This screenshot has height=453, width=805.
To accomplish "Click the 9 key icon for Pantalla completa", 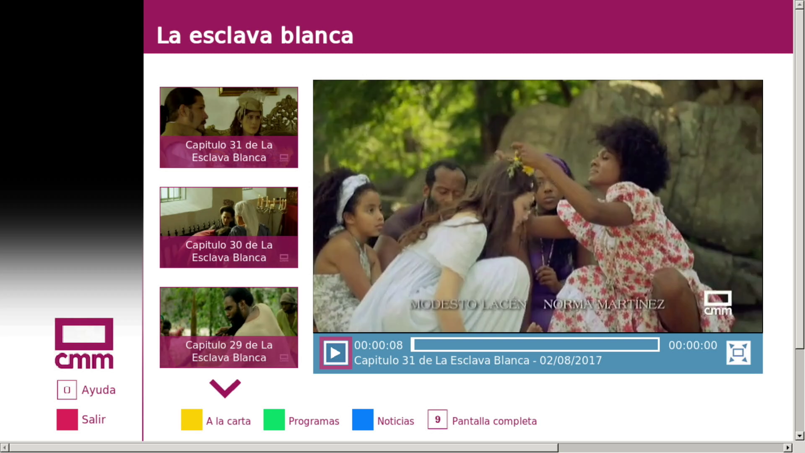I will click(437, 419).
